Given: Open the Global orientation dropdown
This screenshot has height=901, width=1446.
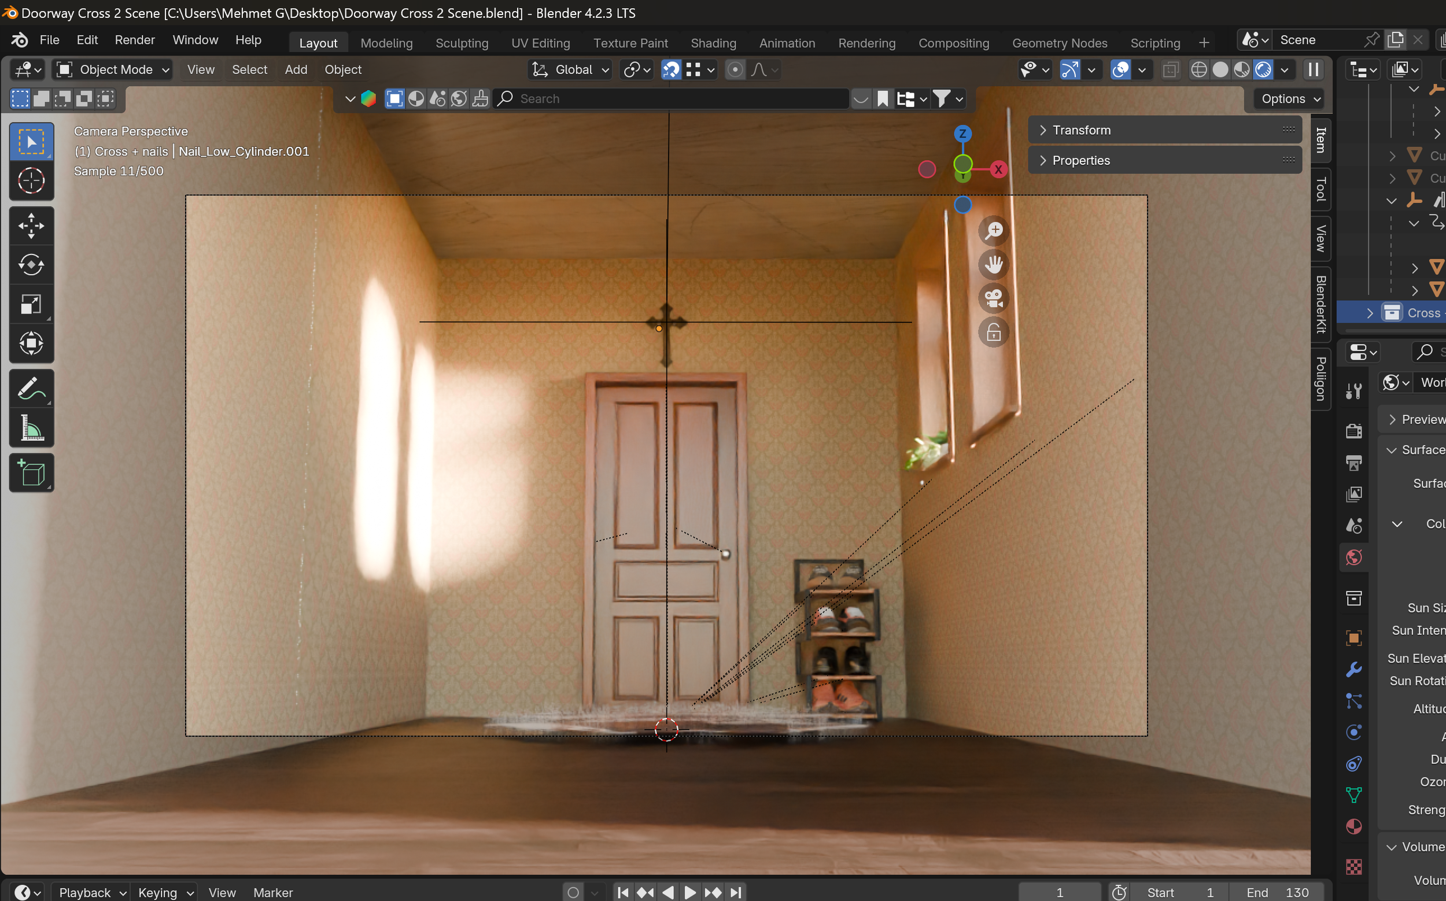Looking at the screenshot, I should pyautogui.click(x=571, y=70).
